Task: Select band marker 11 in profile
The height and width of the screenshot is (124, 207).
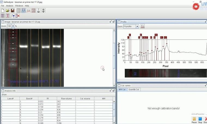Action: [162, 38]
